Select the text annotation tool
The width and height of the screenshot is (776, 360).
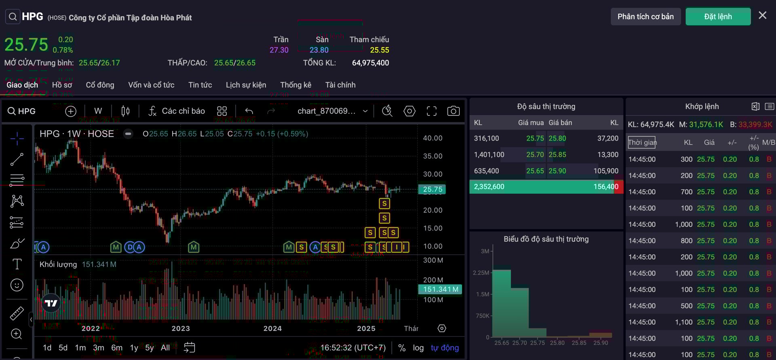[x=17, y=264]
